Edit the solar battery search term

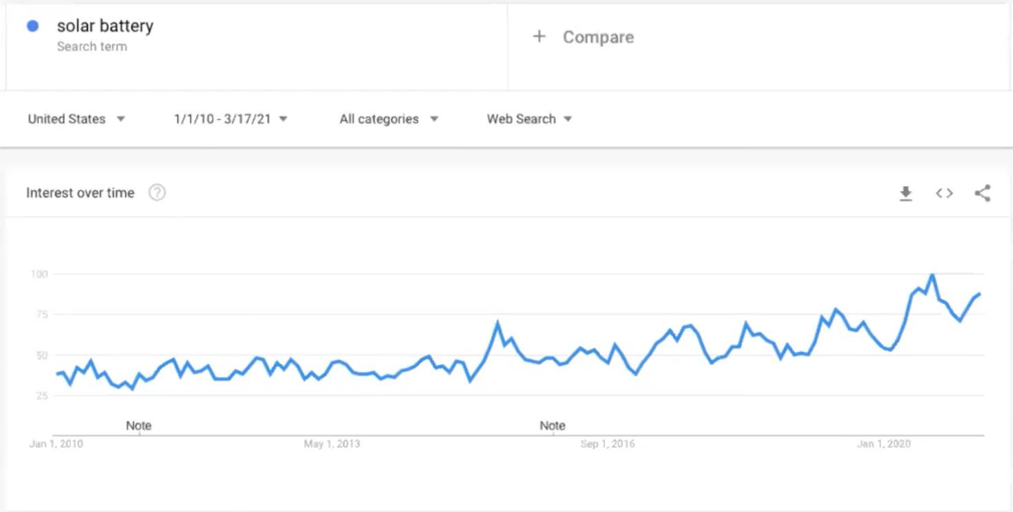pyautogui.click(x=105, y=26)
